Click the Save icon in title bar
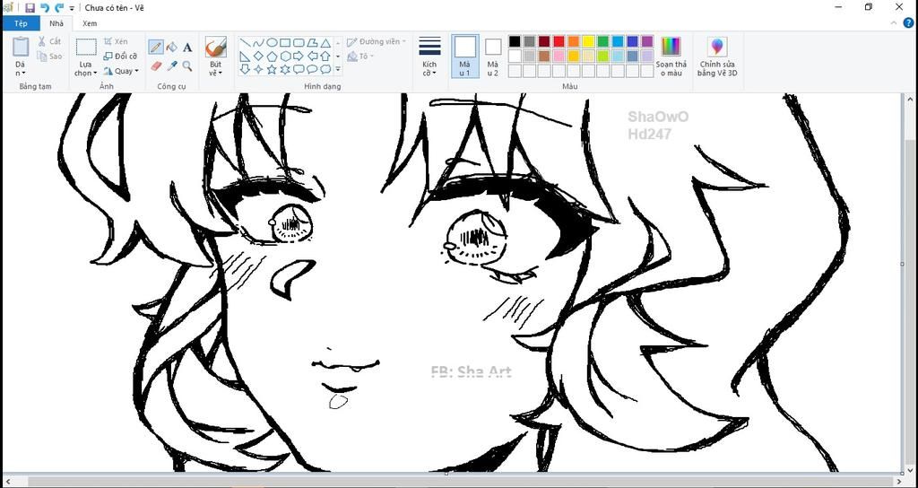This screenshot has width=918, height=488. pyautogui.click(x=30, y=7)
